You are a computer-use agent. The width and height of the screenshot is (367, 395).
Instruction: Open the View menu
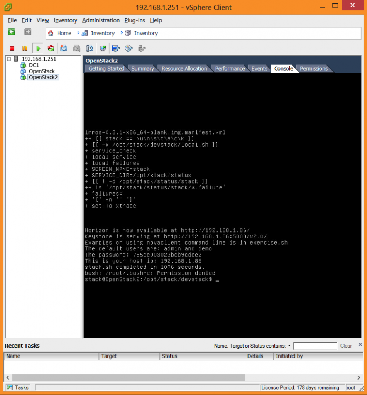(x=42, y=20)
